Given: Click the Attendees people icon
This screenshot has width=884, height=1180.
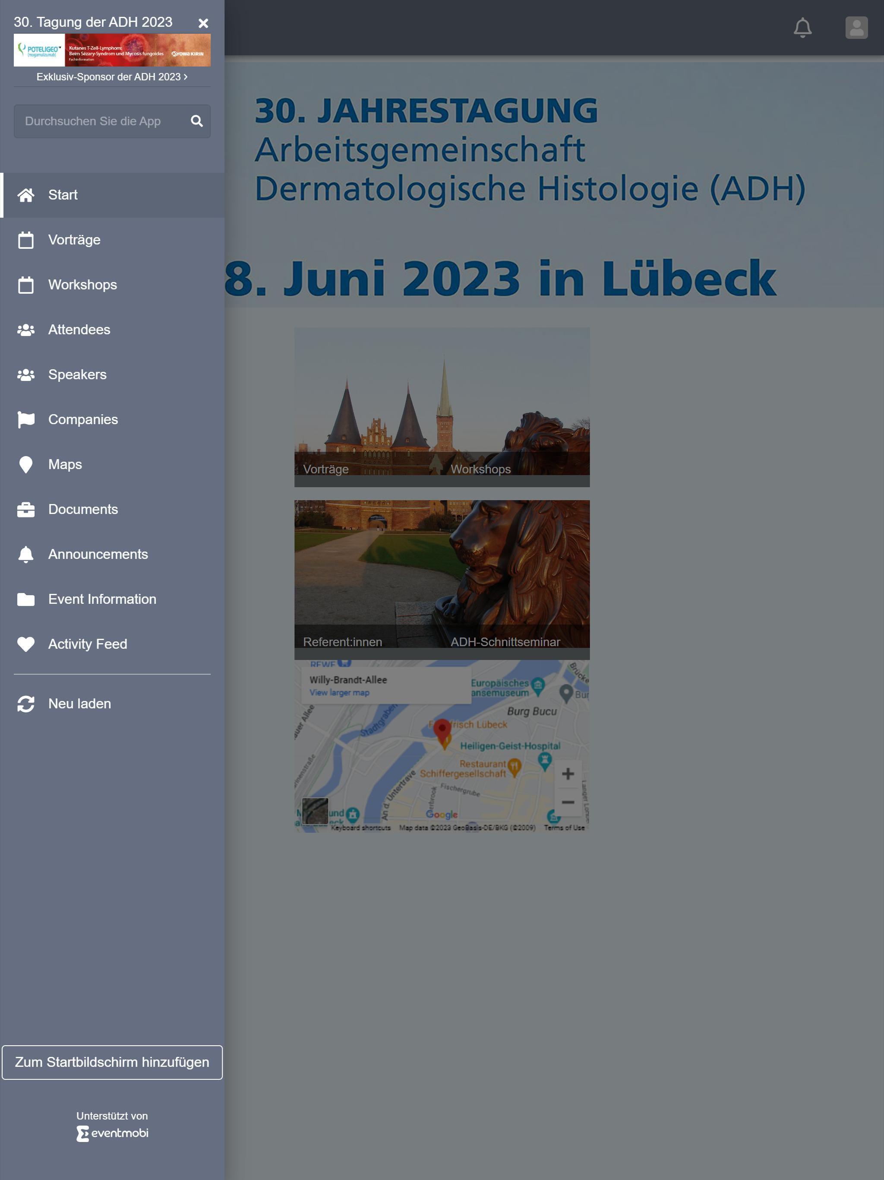Looking at the screenshot, I should [25, 330].
